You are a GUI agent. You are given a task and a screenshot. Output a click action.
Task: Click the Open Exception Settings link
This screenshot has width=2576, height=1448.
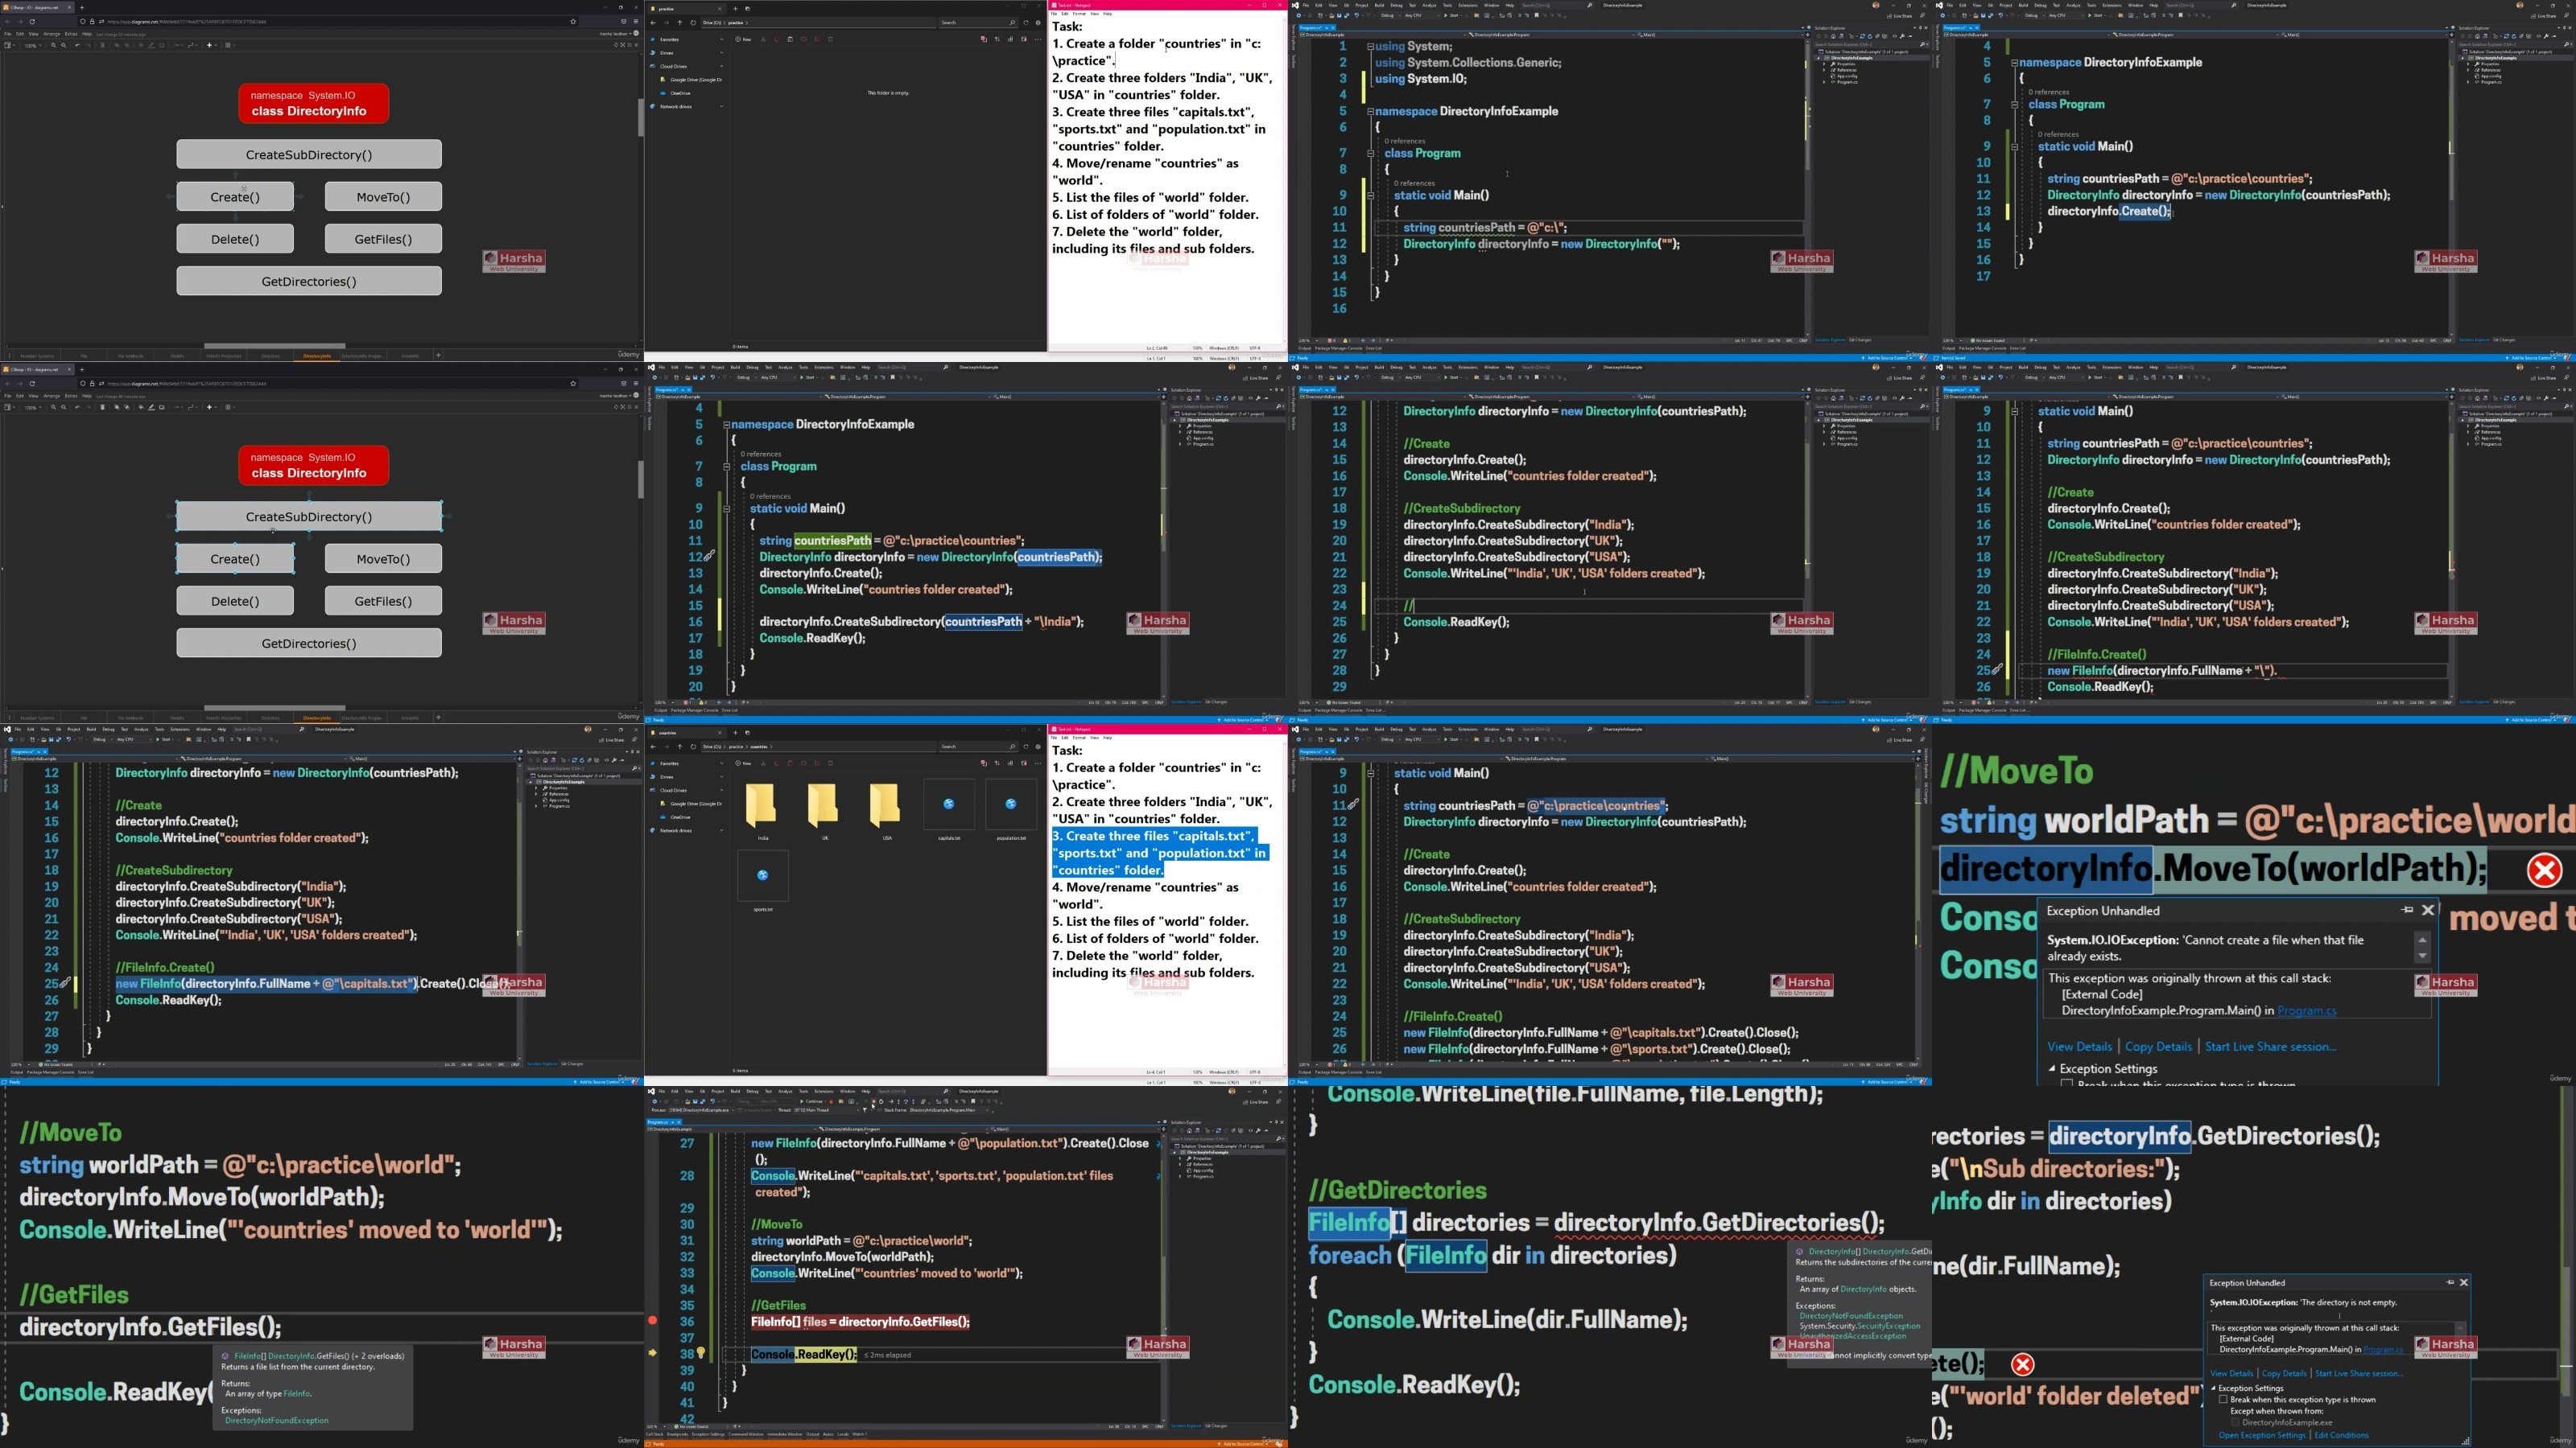[2261, 1435]
